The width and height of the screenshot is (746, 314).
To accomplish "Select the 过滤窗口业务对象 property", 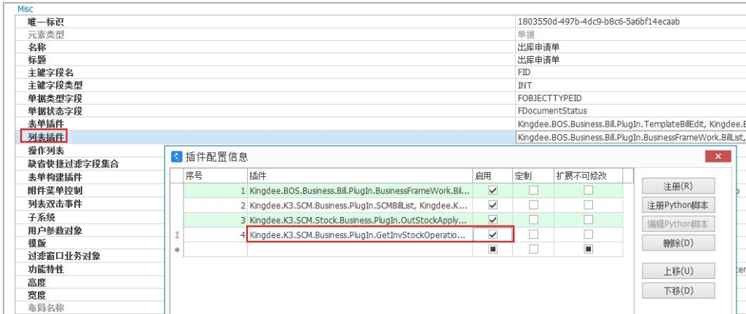I will coord(64,256).
